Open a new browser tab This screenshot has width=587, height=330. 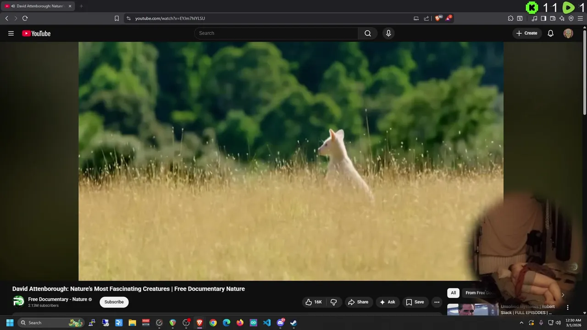click(81, 6)
